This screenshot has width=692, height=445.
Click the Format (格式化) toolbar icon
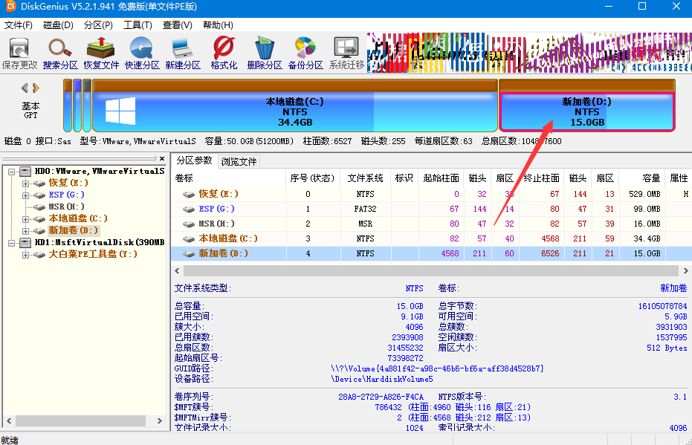click(224, 52)
